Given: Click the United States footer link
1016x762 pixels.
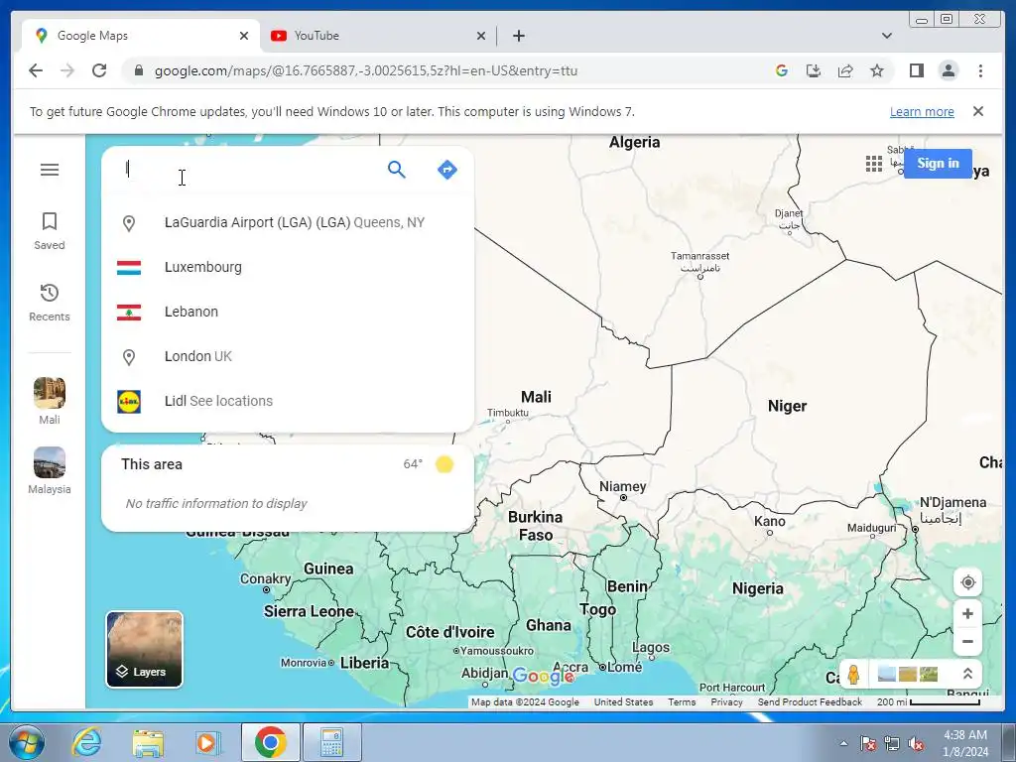Looking at the screenshot, I should 623,701.
